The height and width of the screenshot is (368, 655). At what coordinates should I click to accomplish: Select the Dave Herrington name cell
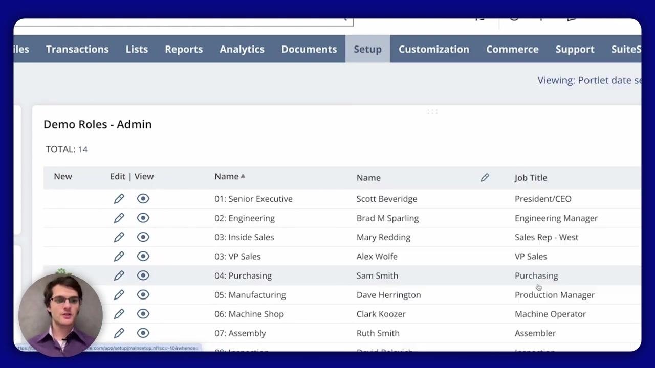pyautogui.click(x=388, y=295)
